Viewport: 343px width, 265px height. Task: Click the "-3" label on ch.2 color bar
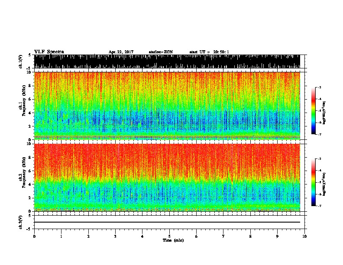320,159
